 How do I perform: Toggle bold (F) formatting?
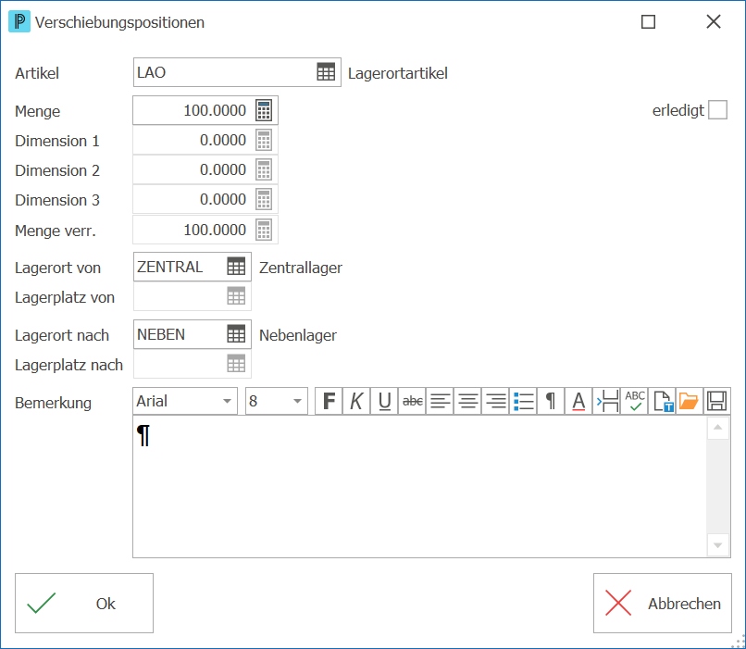click(x=329, y=401)
